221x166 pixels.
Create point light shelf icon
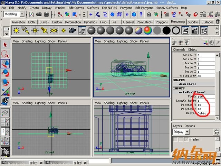(35, 30)
